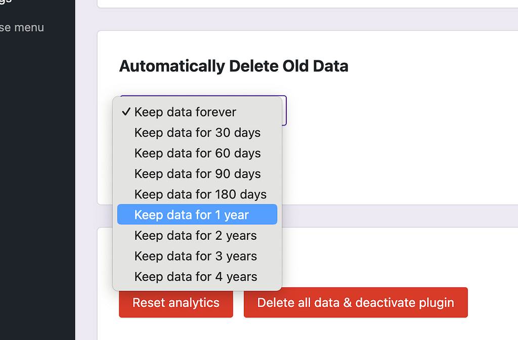The width and height of the screenshot is (518, 340).
Task: Click the checkmark beside "Keep data forever"
Action: tap(126, 112)
